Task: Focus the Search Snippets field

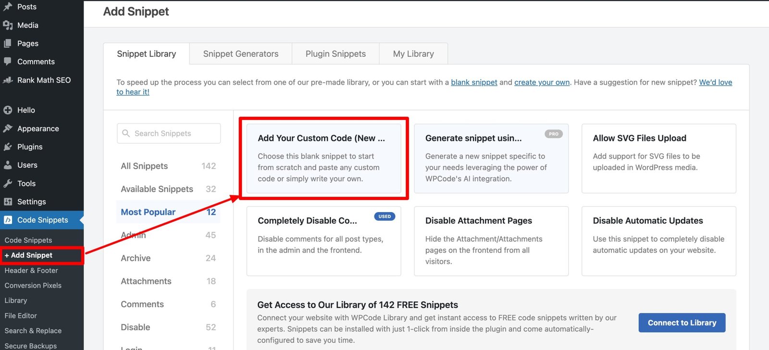Action: [169, 133]
